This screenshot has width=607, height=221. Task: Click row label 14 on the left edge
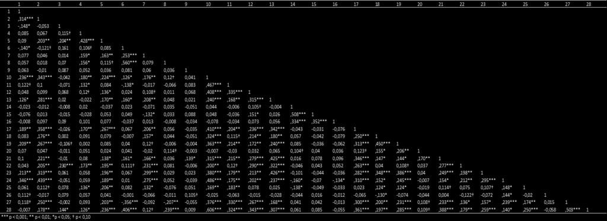coord(8,107)
